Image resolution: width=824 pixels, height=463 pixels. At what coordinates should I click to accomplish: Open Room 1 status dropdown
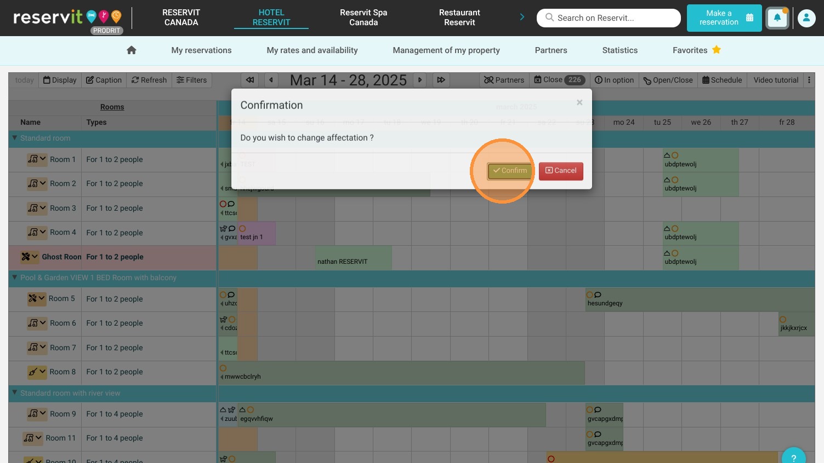coord(37,159)
